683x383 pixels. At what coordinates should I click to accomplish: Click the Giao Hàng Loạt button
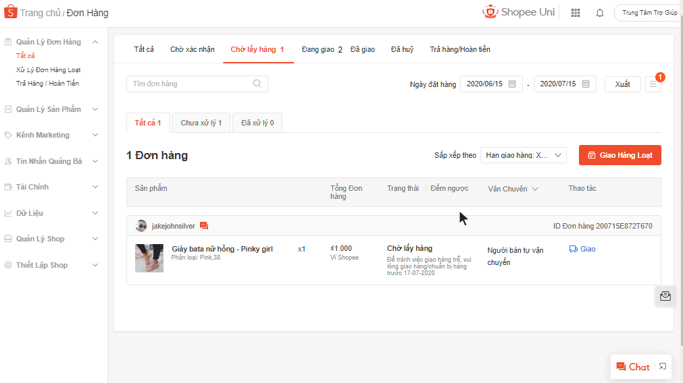coord(619,155)
